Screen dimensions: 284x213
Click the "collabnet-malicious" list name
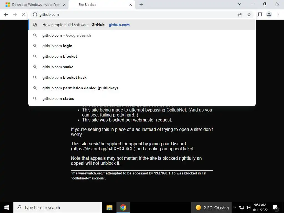(88, 178)
